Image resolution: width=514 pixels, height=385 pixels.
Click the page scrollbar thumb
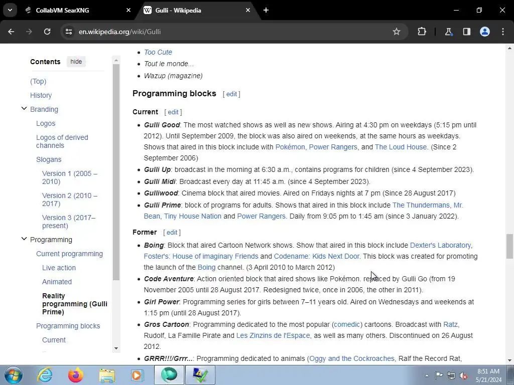point(509,246)
